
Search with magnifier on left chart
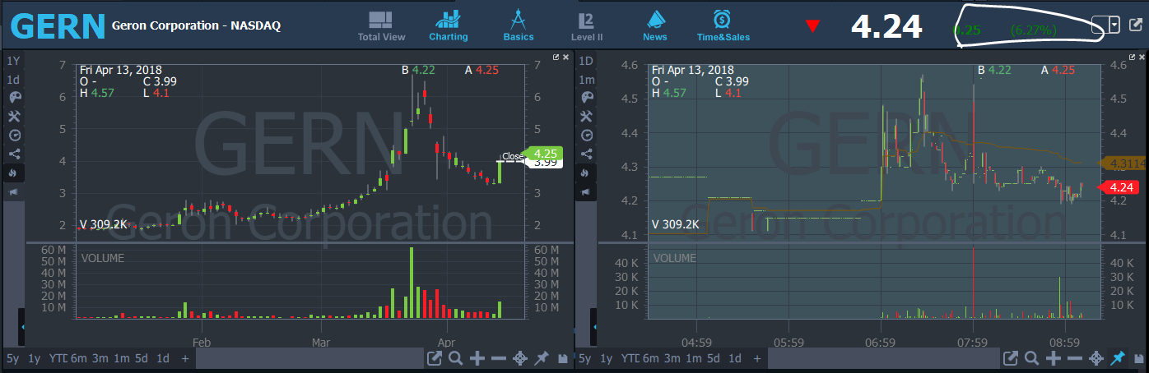(455, 358)
